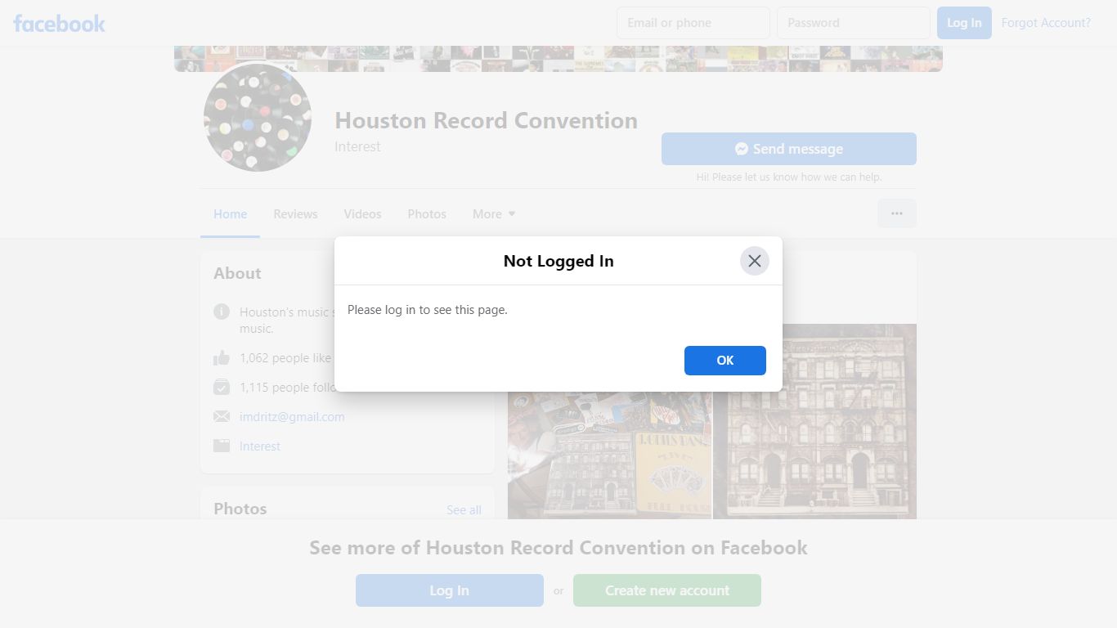Viewport: 1117px width, 628px height.
Task: Click the About section heading
Action: (237, 274)
